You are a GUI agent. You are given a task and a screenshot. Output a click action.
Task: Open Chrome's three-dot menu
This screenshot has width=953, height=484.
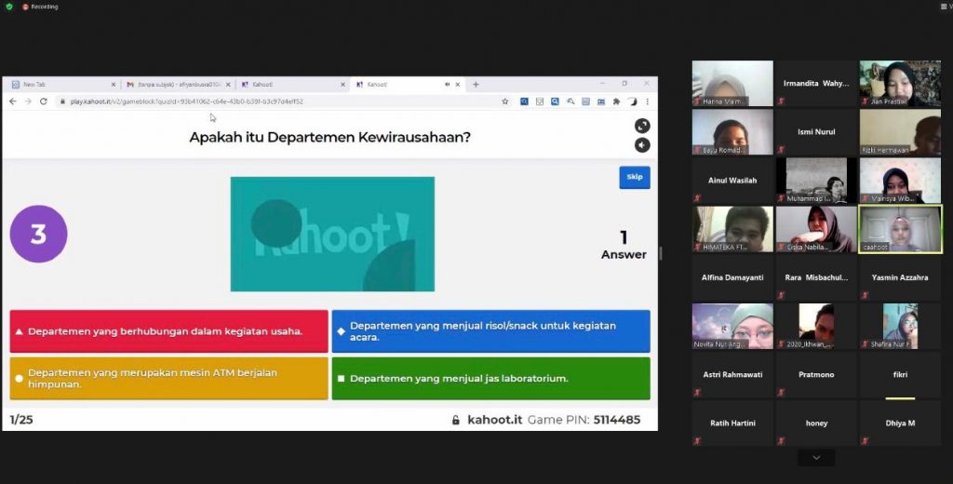point(648,101)
